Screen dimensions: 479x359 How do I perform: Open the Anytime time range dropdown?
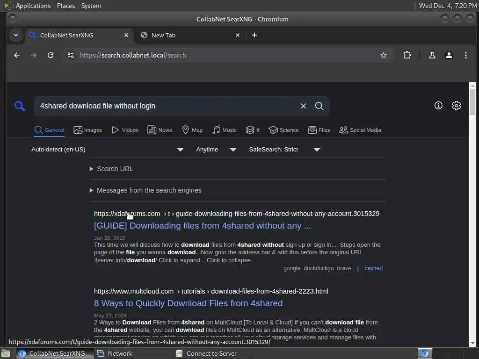point(216,150)
